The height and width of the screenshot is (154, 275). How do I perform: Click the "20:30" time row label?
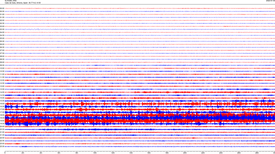click(x=2, y=129)
